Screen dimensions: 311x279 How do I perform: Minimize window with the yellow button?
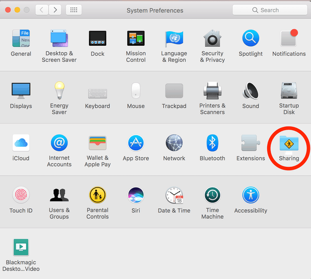coord(17,10)
